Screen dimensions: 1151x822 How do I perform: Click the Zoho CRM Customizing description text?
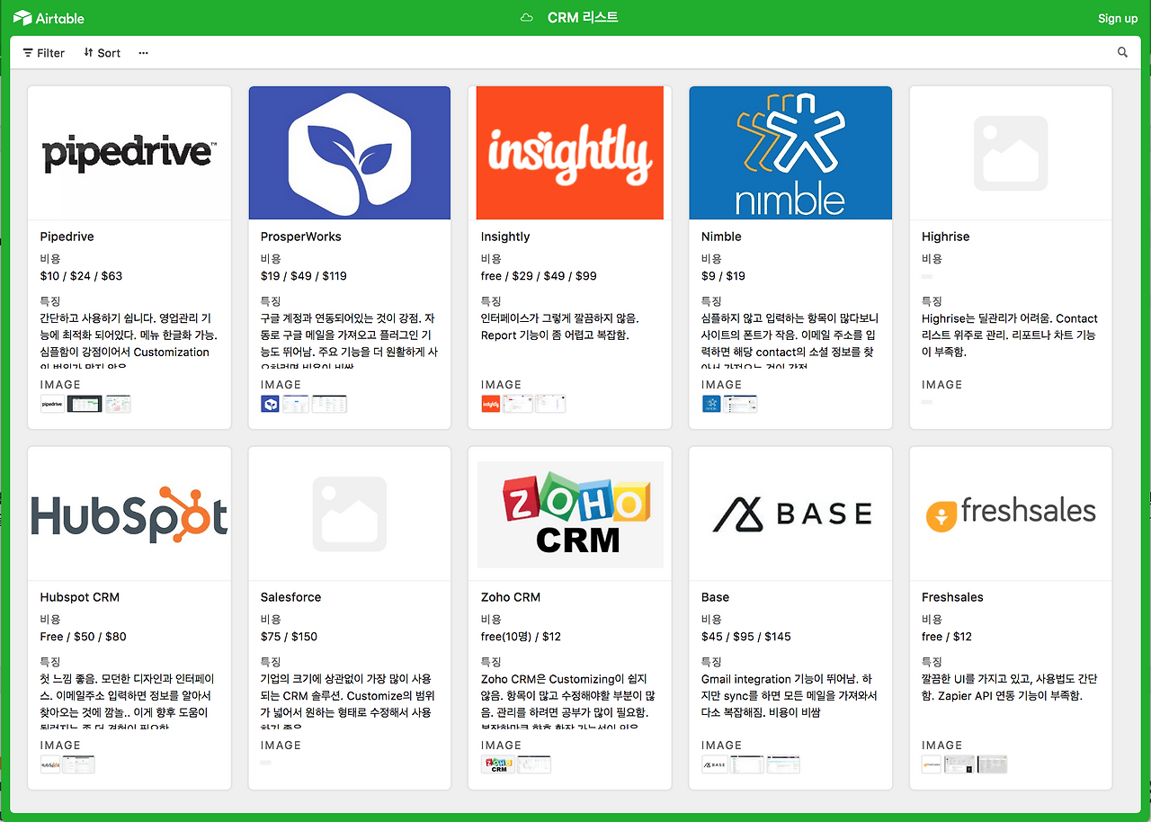(568, 700)
